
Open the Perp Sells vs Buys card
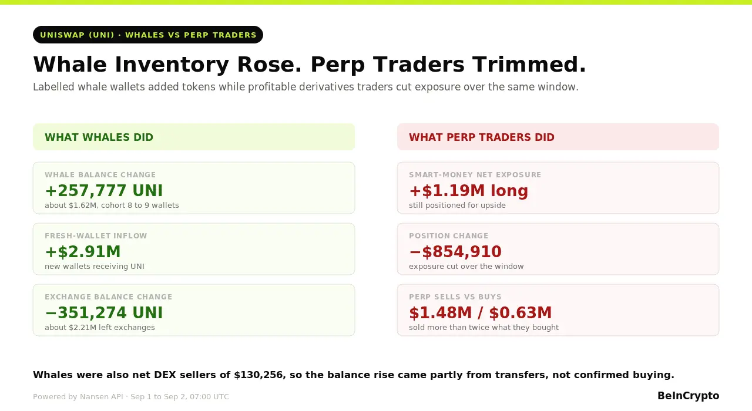coord(558,310)
